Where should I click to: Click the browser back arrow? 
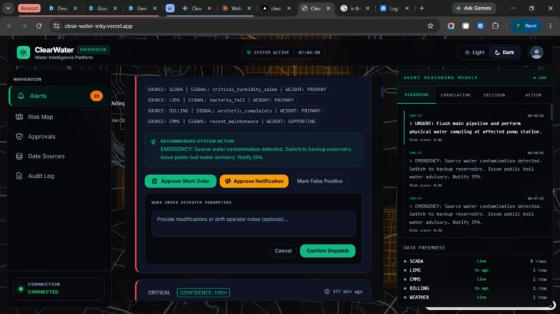tap(10, 26)
